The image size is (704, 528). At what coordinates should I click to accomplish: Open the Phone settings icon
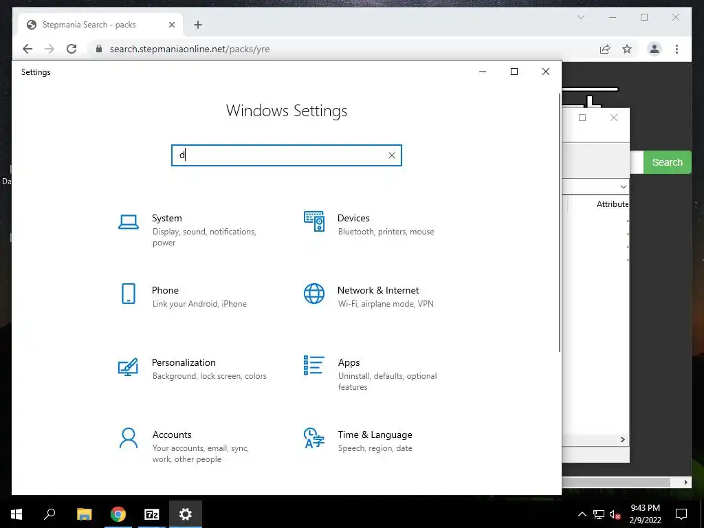point(129,294)
